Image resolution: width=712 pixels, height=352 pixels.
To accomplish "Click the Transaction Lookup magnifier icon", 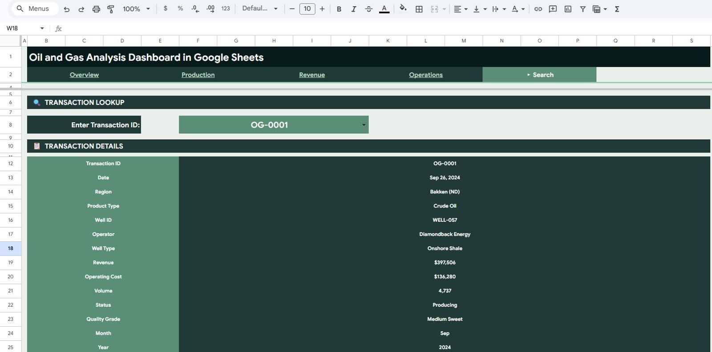I will pos(37,102).
